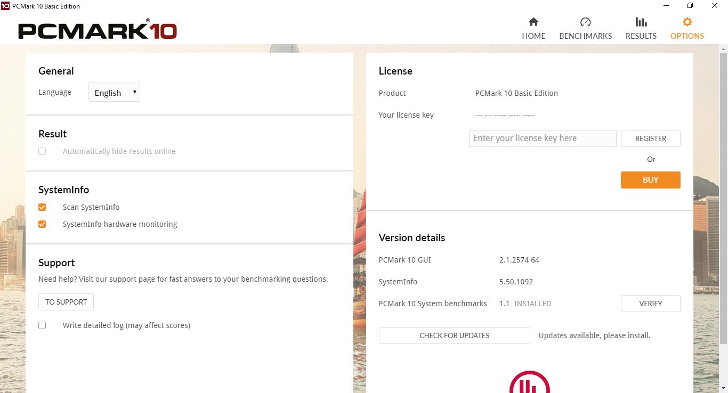This screenshot has height=393, width=728.
Task: Click the SystemInfo version '5.50.1092'
Action: coord(516,282)
